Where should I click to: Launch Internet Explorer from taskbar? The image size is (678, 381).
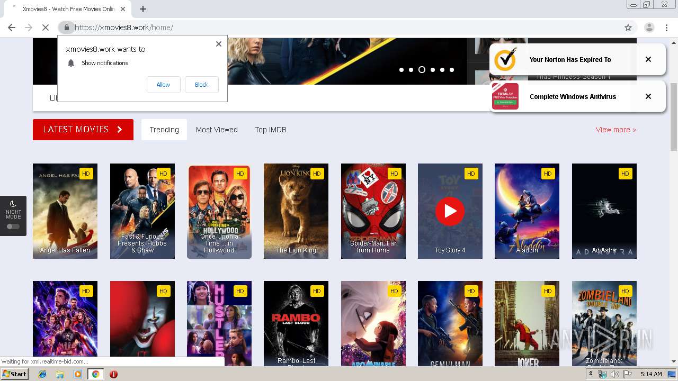tap(42, 374)
